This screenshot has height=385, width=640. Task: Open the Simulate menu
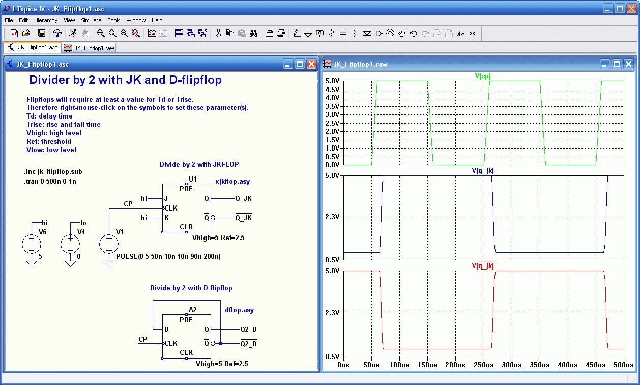[91, 20]
